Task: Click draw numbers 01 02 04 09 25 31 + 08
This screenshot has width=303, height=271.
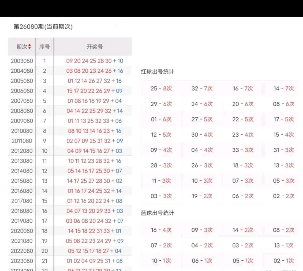Action: pos(95,261)
